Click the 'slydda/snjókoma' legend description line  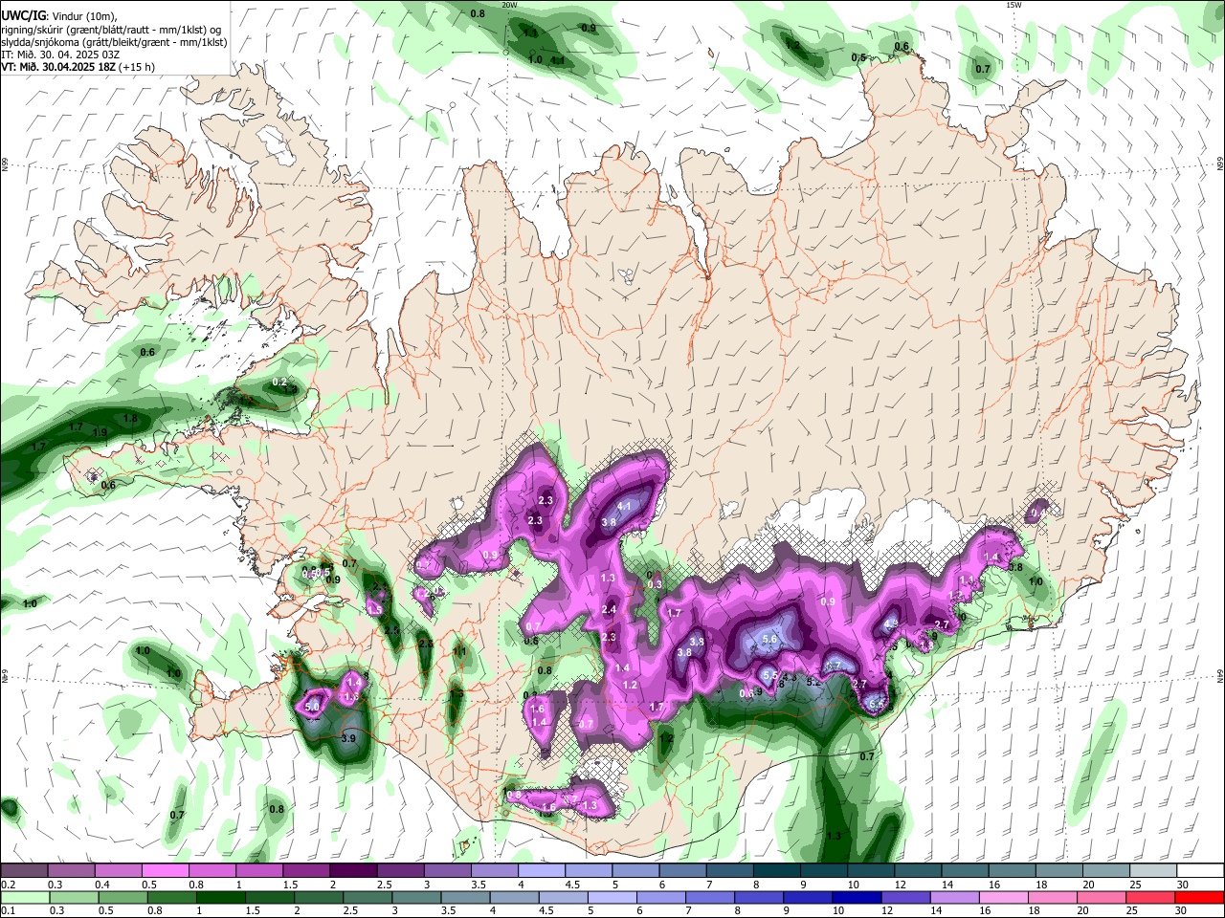coord(114,42)
